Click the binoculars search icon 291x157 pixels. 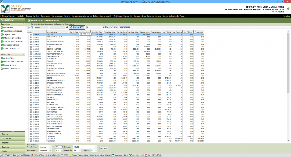pos(67,27)
